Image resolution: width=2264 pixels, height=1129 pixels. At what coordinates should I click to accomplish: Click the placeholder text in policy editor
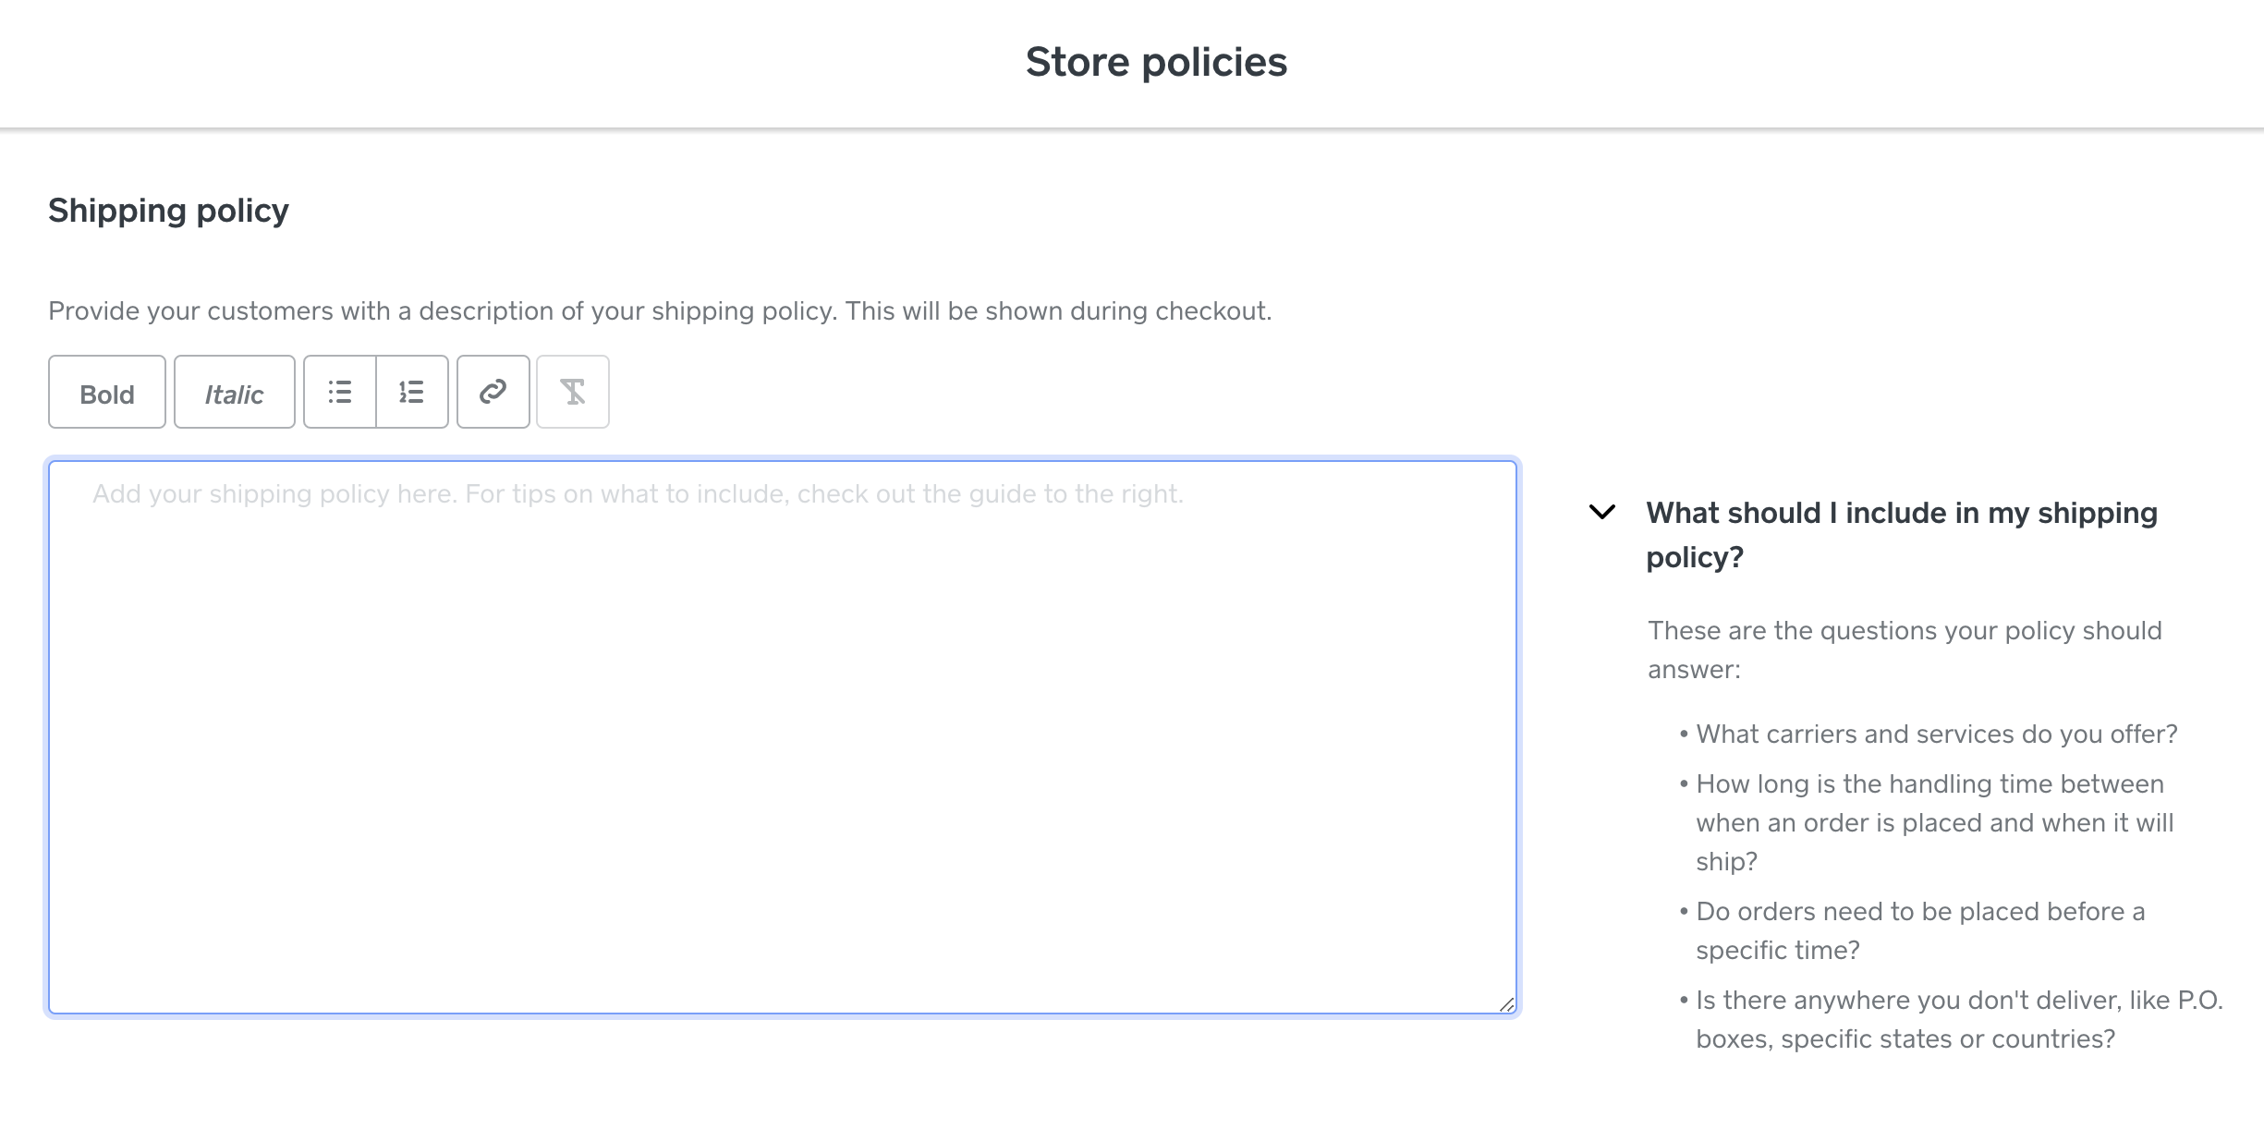click(x=638, y=494)
